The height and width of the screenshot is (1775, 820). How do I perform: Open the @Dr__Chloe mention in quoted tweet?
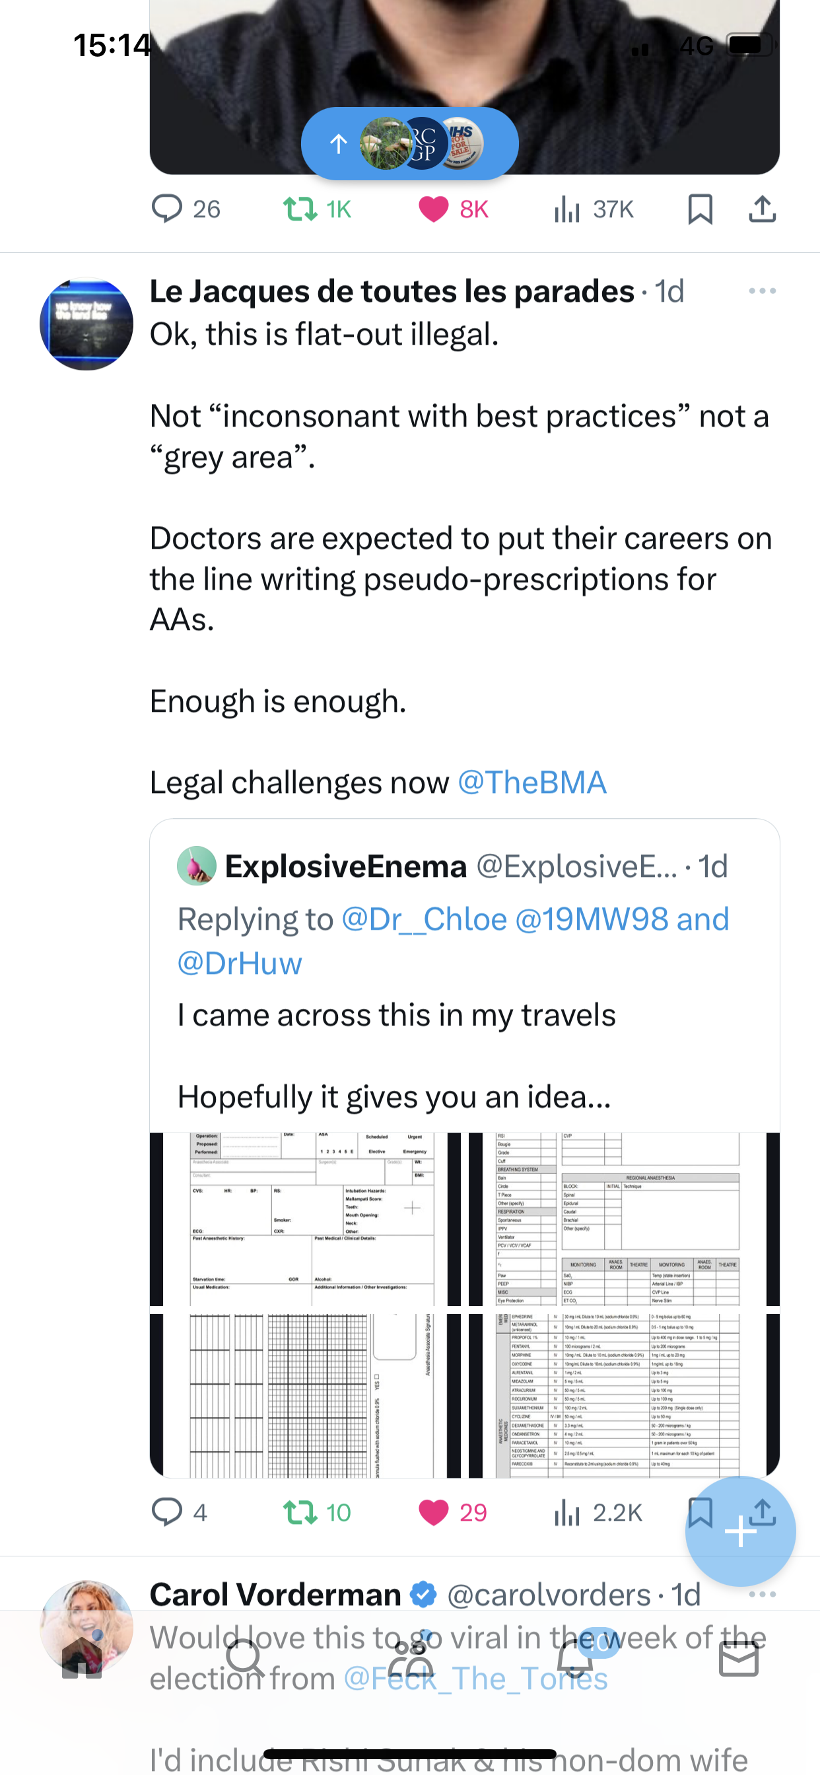pyautogui.click(x=424, y=919)
